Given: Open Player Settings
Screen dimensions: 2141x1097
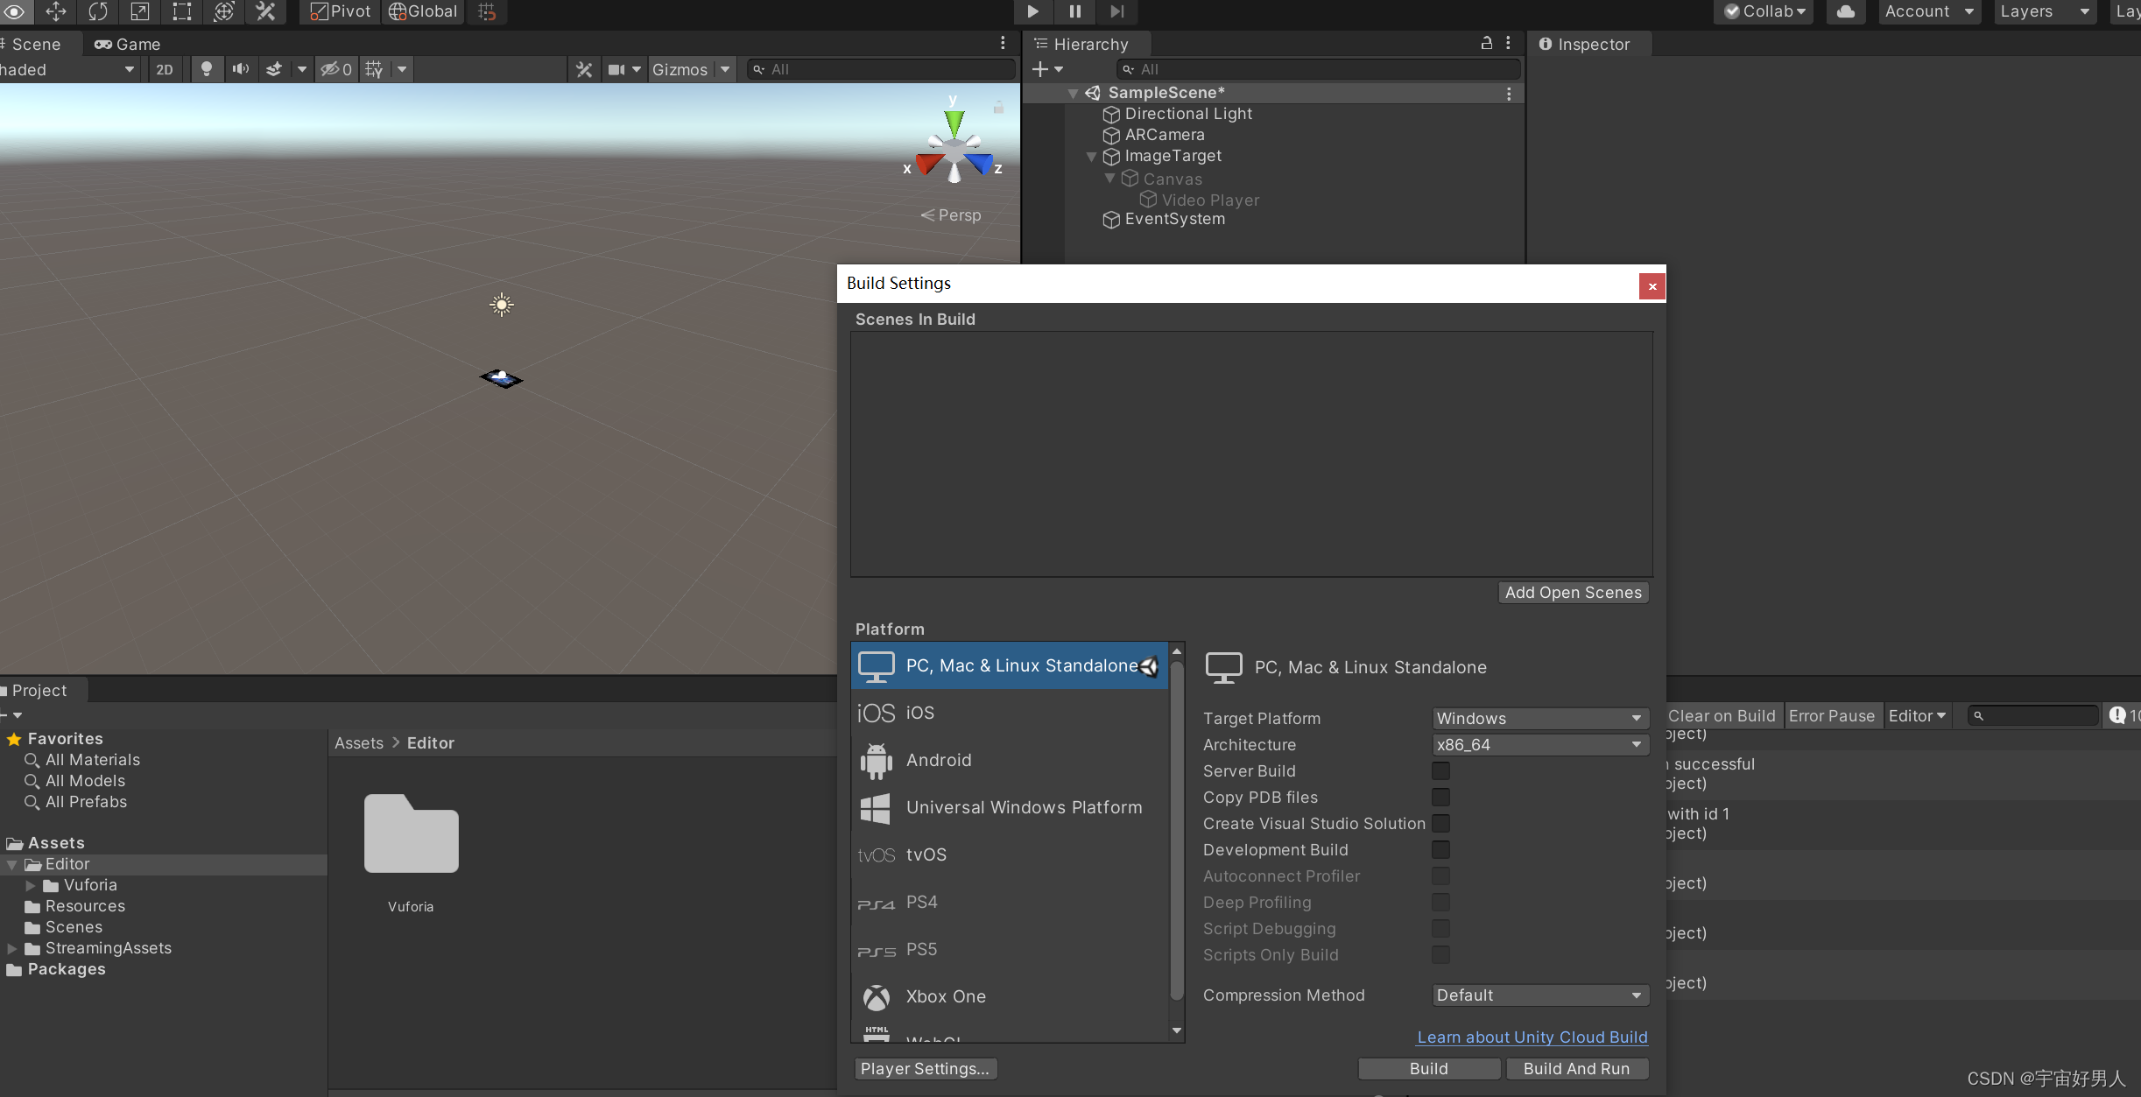Looking at the screenshot, I should click(x=925, y=1069).
